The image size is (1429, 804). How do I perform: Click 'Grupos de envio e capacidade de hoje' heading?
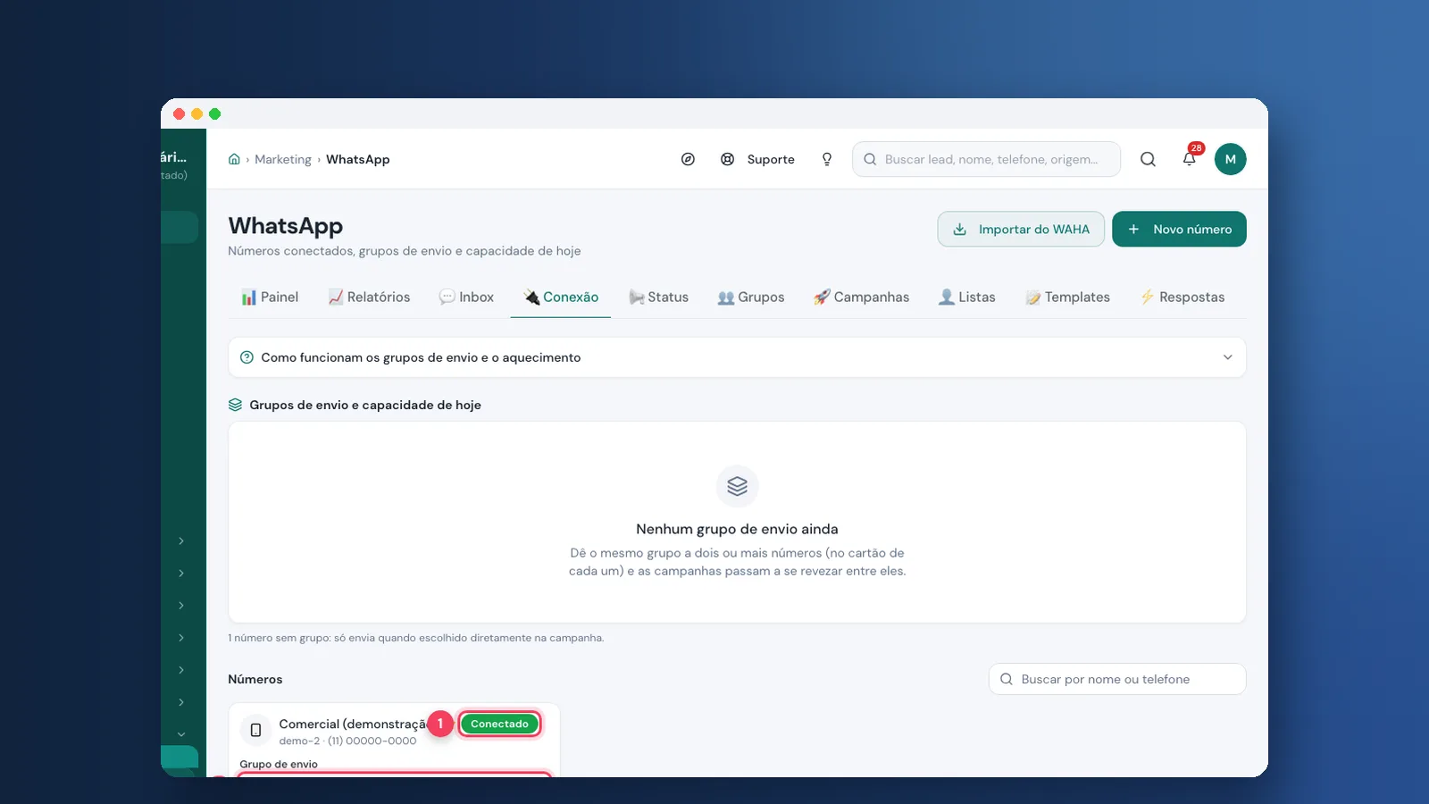[x=365, y=405]
